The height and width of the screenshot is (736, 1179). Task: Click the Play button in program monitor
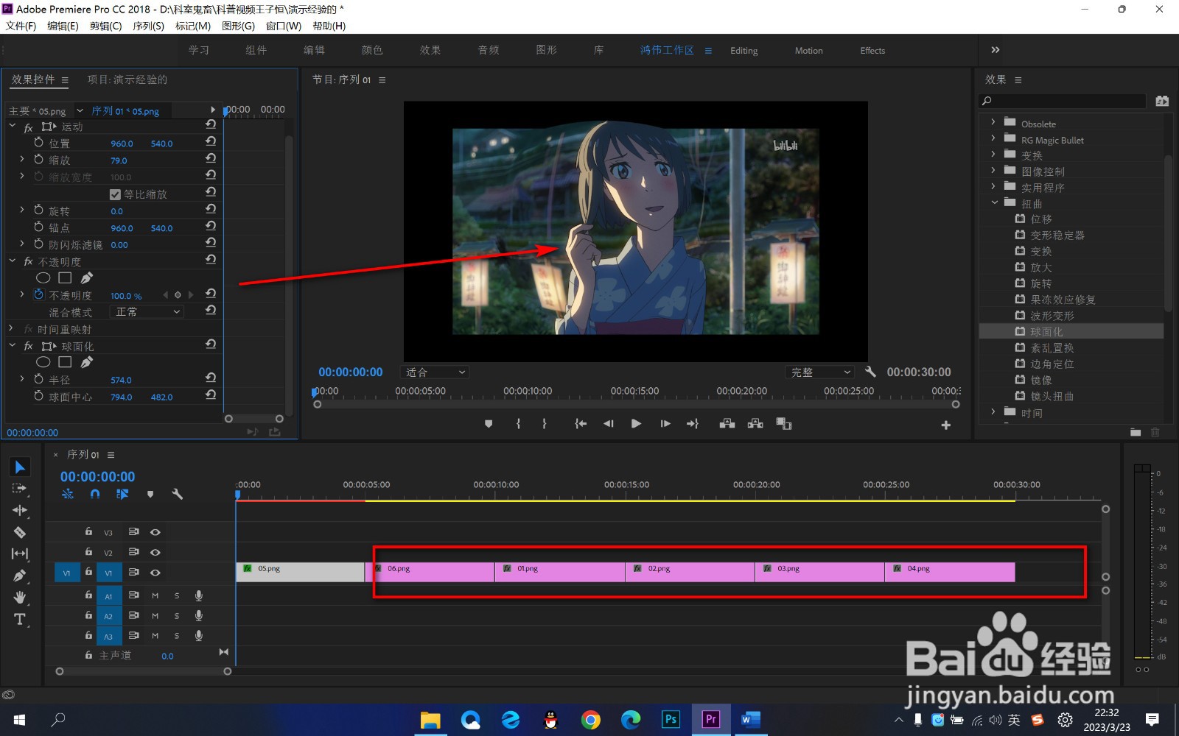[636, 424]
